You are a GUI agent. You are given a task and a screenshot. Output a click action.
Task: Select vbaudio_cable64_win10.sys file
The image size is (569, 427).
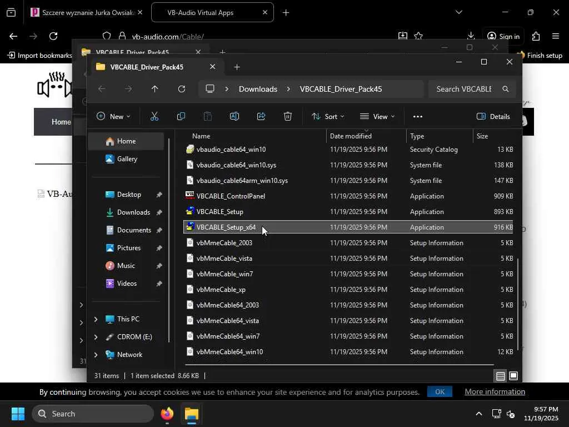tap(348, 165)
